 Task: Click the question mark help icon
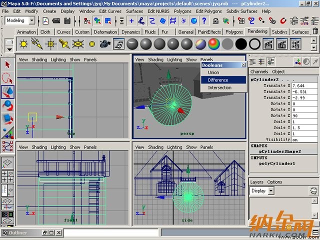204,21
